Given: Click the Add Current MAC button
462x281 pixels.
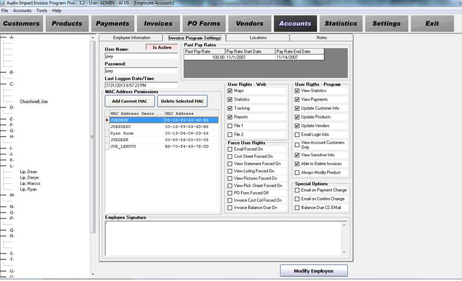Looking at the screenshot, I should pyautogui.click(x=129, y=101).
